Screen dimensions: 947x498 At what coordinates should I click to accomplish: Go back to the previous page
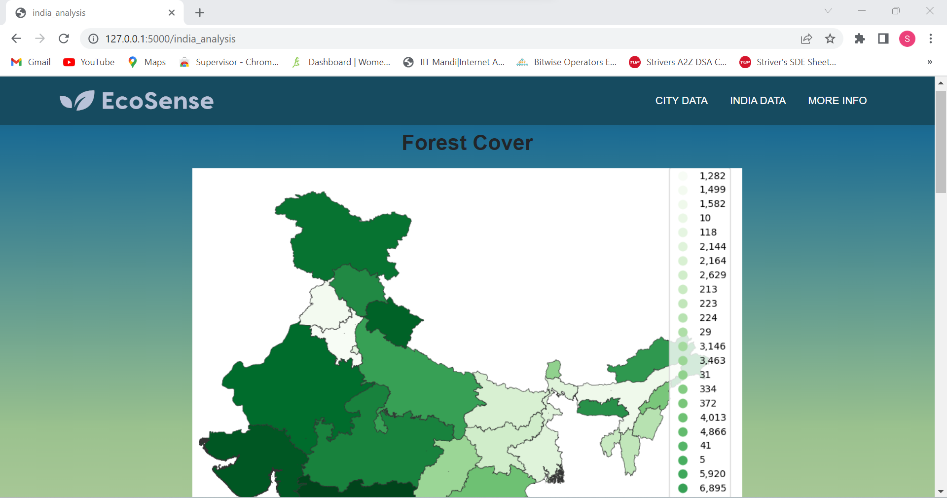pyautogui.click(x=16, y=38)
